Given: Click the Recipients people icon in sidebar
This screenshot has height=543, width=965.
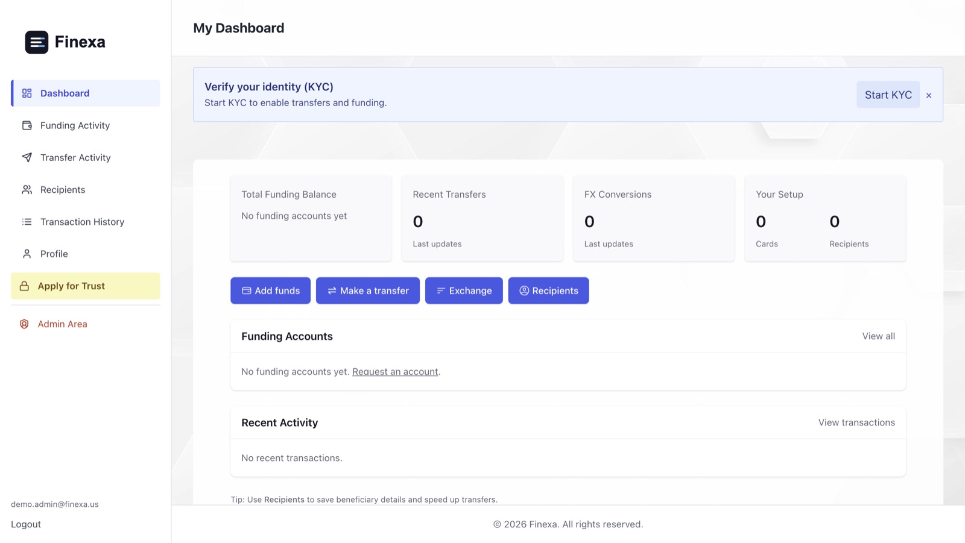Looking at the screenshot, I should pos(27,190).
